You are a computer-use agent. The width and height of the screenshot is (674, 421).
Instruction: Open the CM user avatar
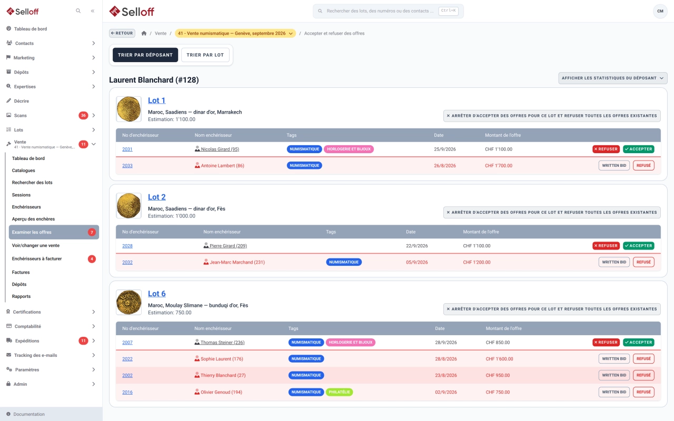(660, 11)
